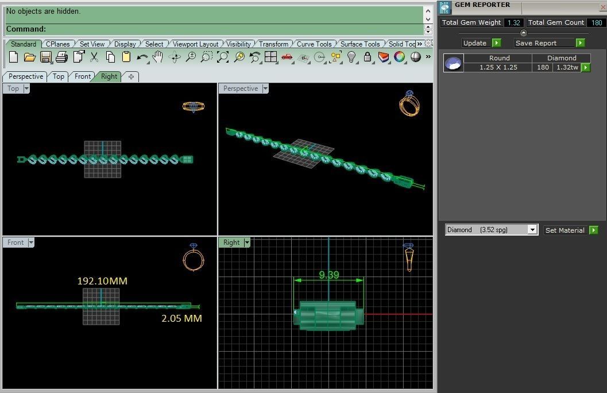Click command history scrollbar down arrow
Screen dimensions: 607x393
coord(428,19)
